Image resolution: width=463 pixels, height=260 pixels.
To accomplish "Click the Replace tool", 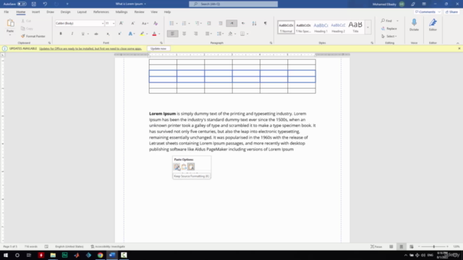I will click(389, 29).
